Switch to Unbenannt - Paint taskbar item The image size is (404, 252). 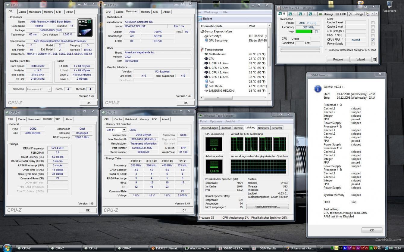pos(300,248)
